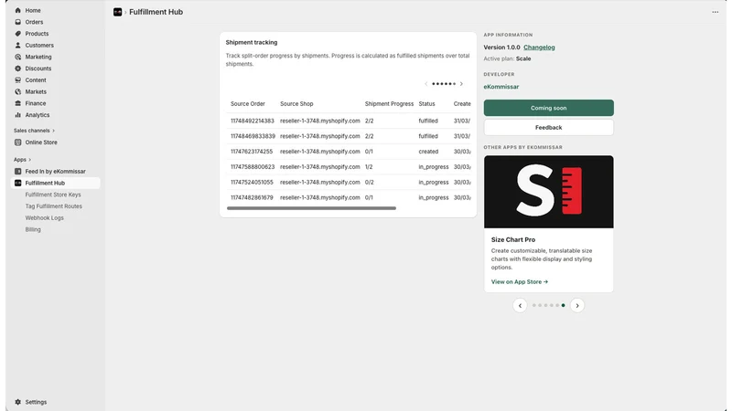Select order 11748469833839 row
This screenshot has height=411, width=732.
(x=349, y=136)
